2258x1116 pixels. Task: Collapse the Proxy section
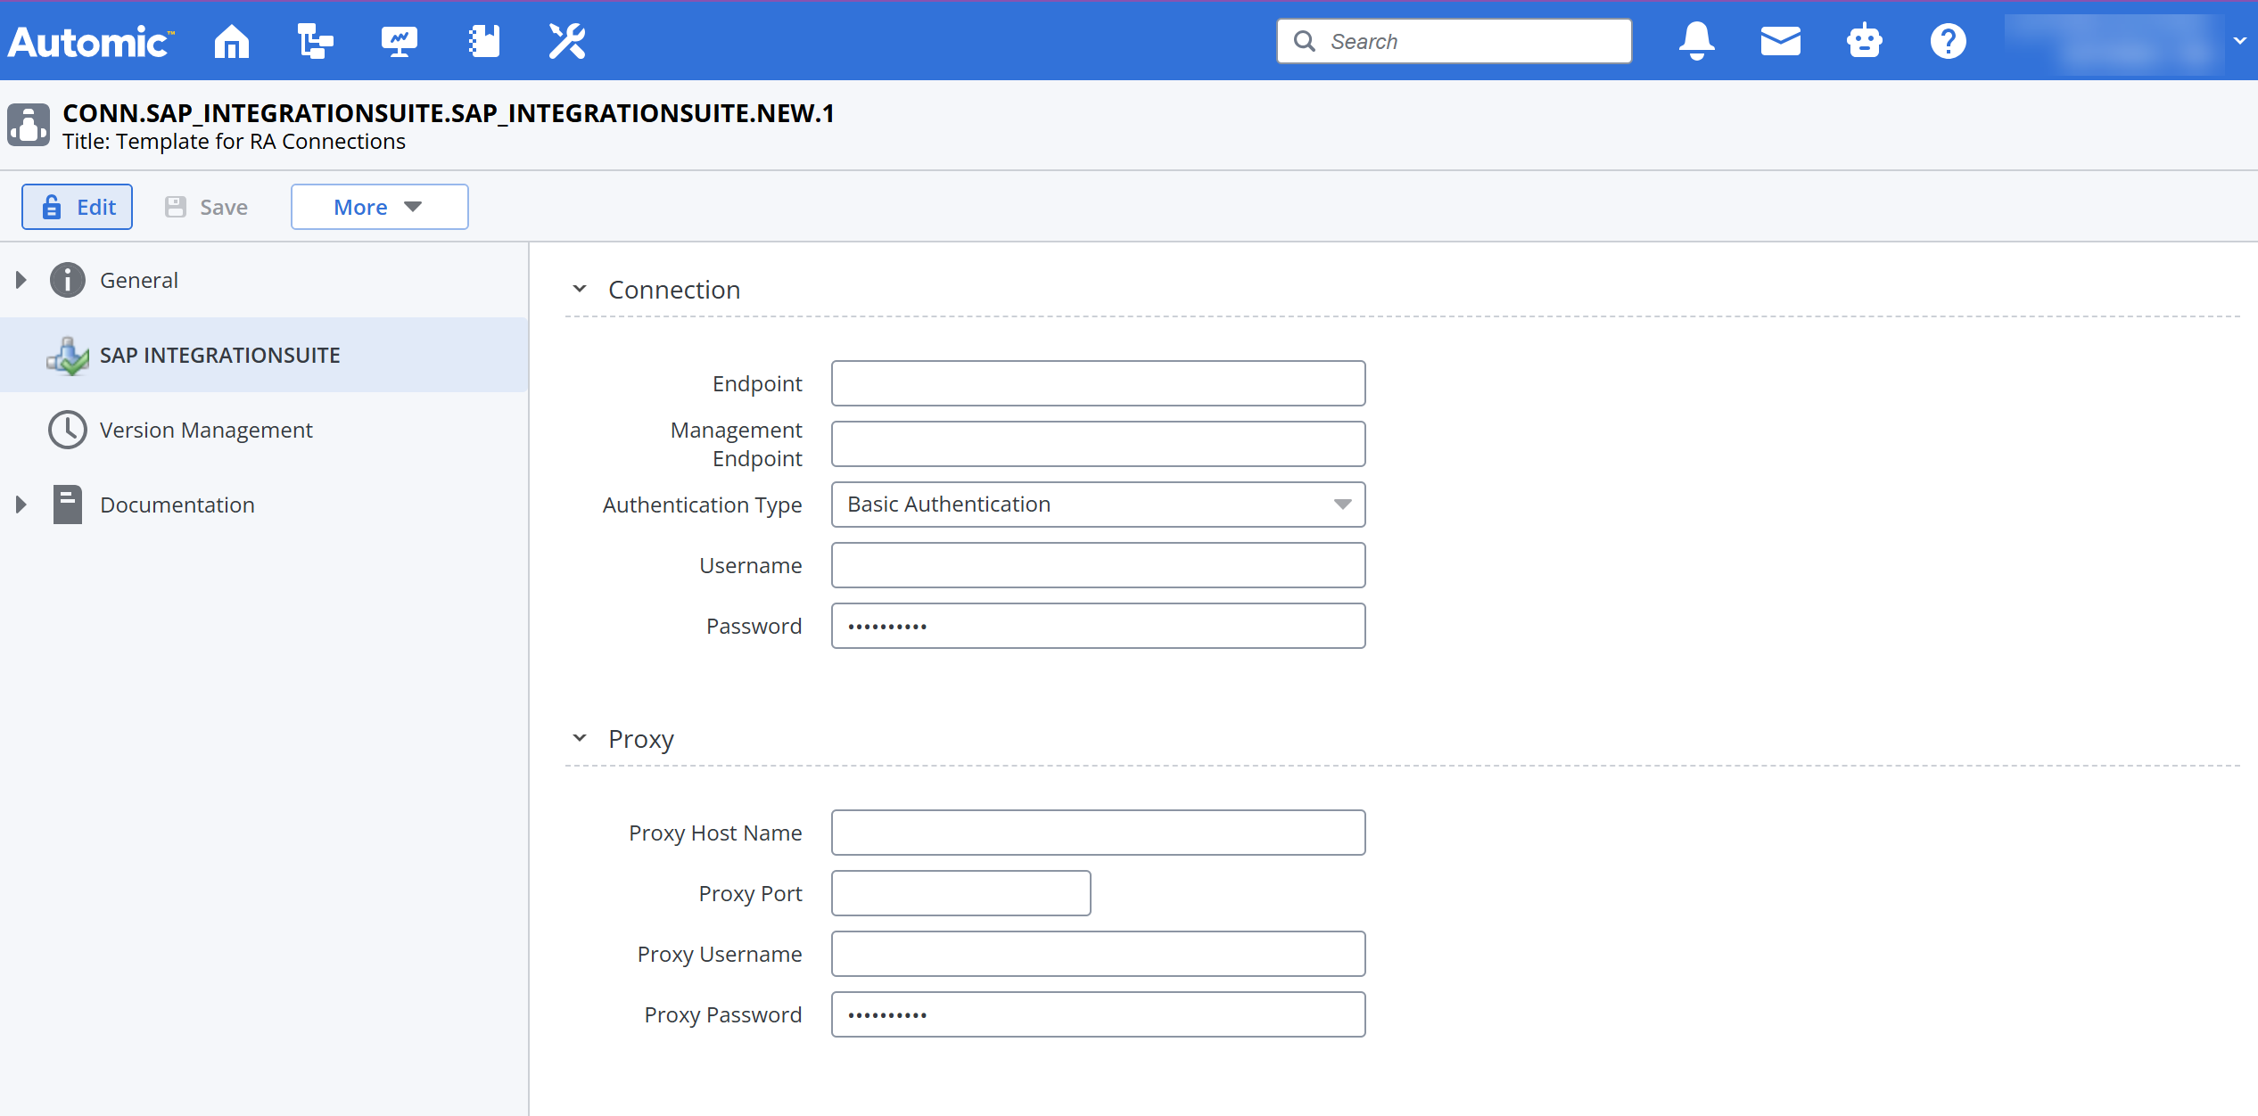(x=580, y=738)
